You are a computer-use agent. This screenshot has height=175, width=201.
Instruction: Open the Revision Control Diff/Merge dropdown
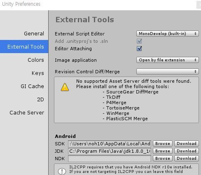[x=168, y=71]
